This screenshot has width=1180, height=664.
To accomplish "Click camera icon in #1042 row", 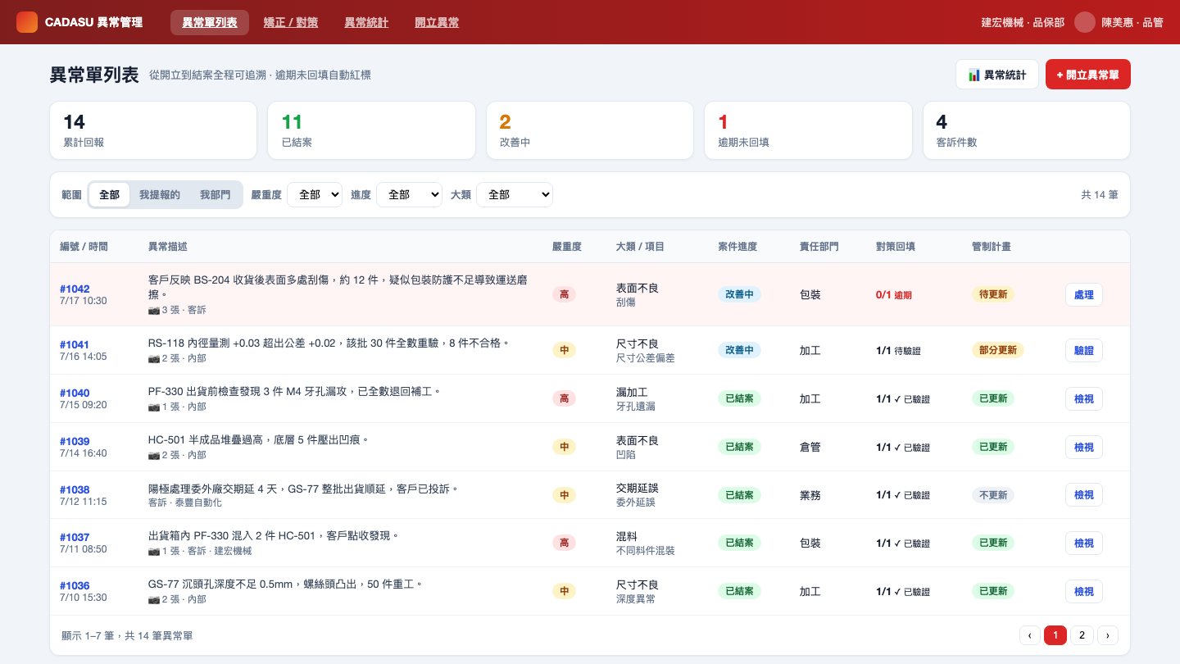I will 154,311.
